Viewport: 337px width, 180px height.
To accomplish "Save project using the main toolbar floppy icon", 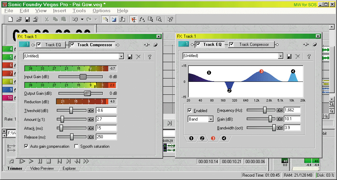I will [x=27, y=19].
